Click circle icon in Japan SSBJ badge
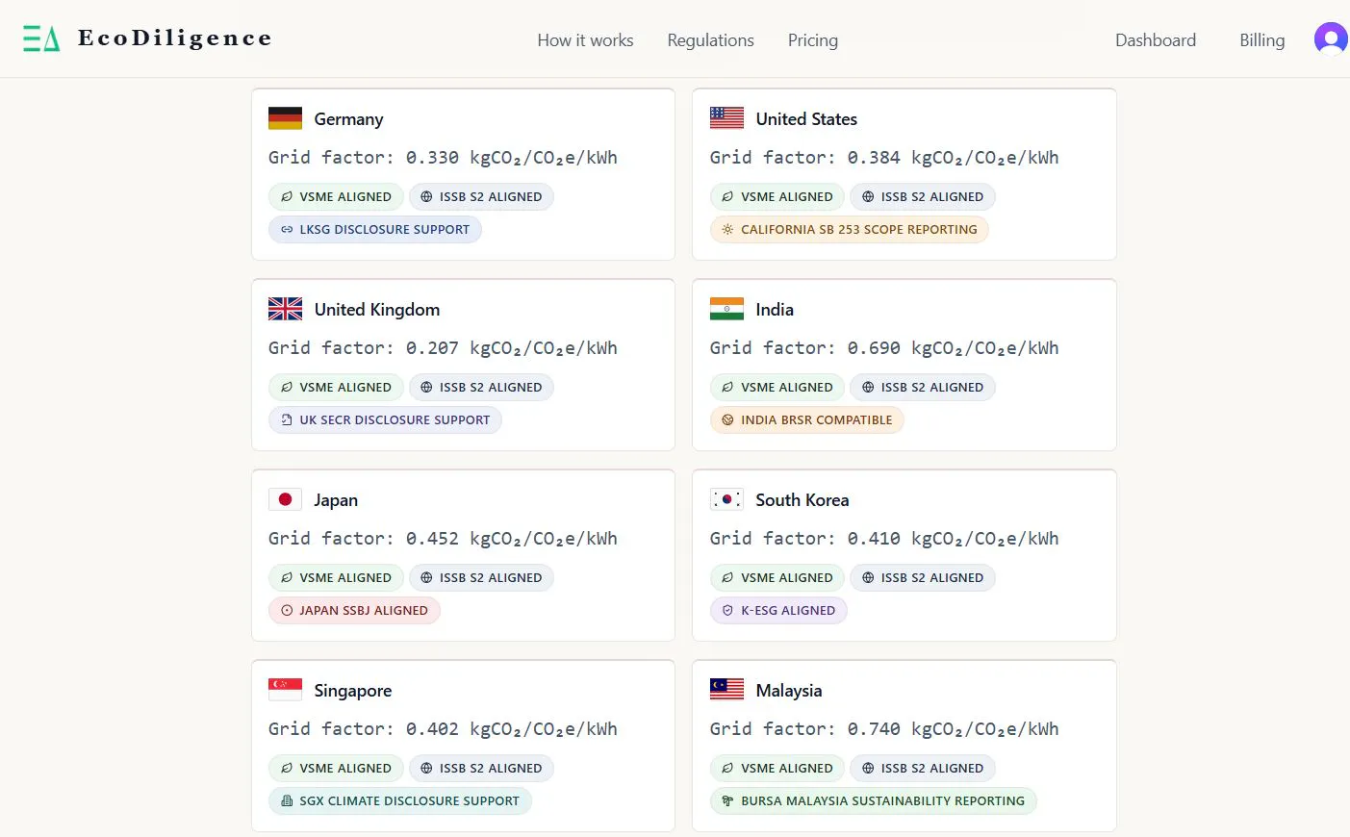Image resolution: width=1350 pixels, height=837 pixels. pyautogui.click(x=287, y=611)
